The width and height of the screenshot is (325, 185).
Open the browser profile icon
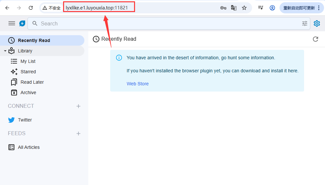click(x=272, y=8)
